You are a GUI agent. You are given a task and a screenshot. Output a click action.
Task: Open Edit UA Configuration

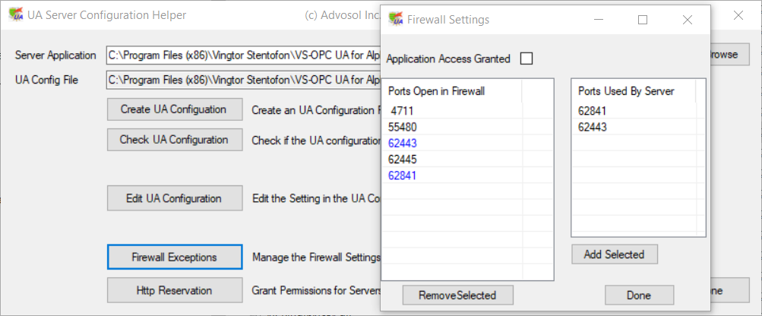[x=174, y=198]
